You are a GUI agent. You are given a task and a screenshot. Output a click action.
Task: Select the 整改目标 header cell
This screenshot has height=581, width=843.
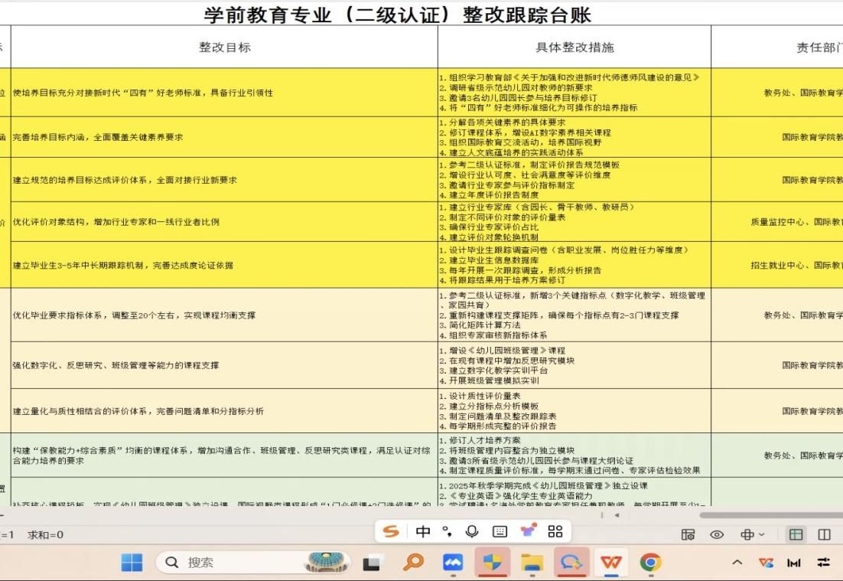click(x=224, y=47)
